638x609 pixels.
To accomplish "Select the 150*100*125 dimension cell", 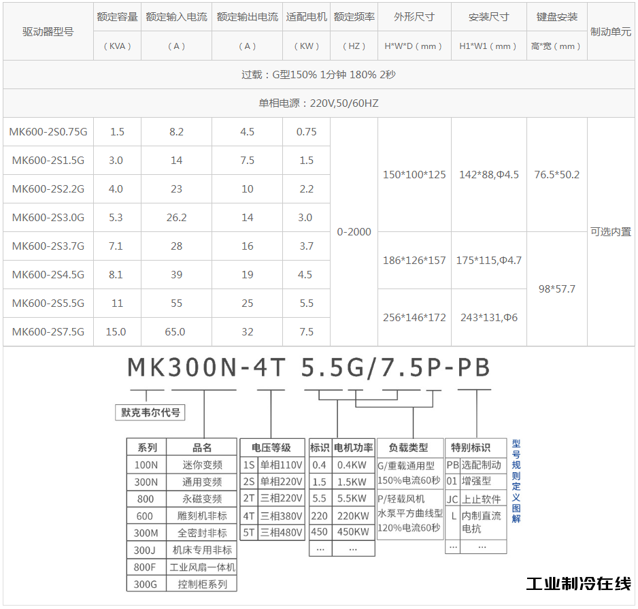I will [x=414, y=175].
